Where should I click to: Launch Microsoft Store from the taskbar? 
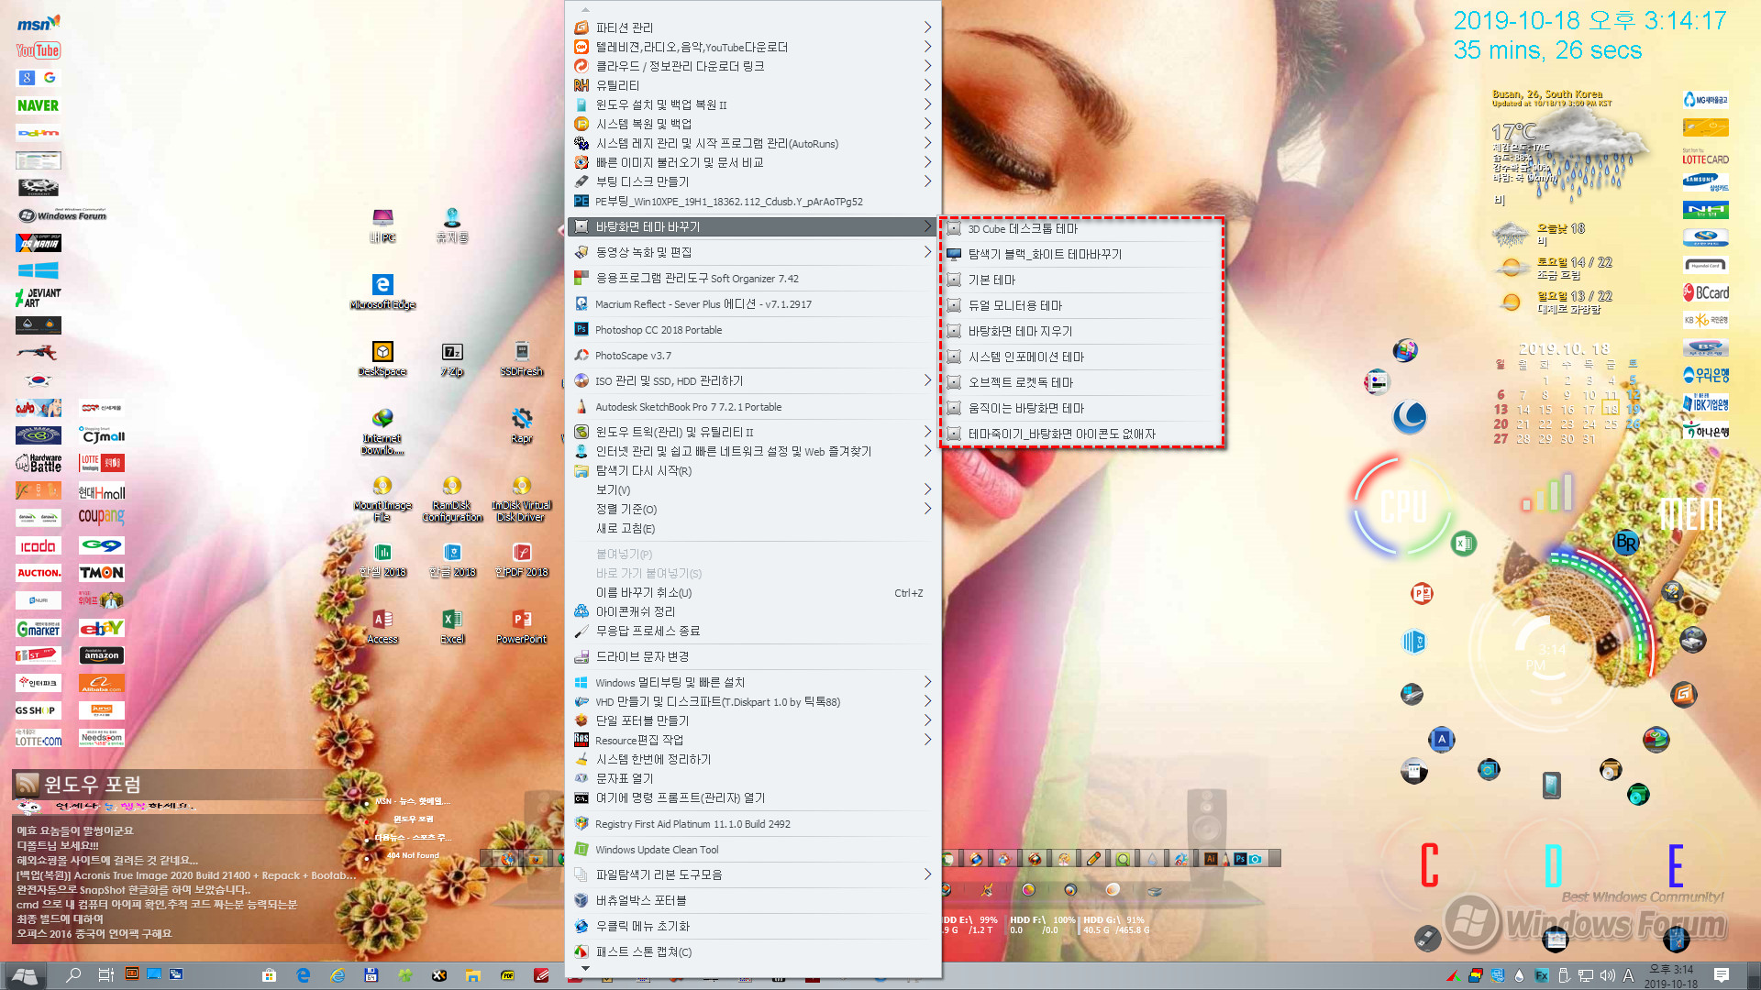click(269, 975)
